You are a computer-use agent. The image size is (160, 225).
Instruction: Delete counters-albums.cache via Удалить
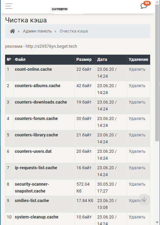pyautogui.click(x=137, y=86)
